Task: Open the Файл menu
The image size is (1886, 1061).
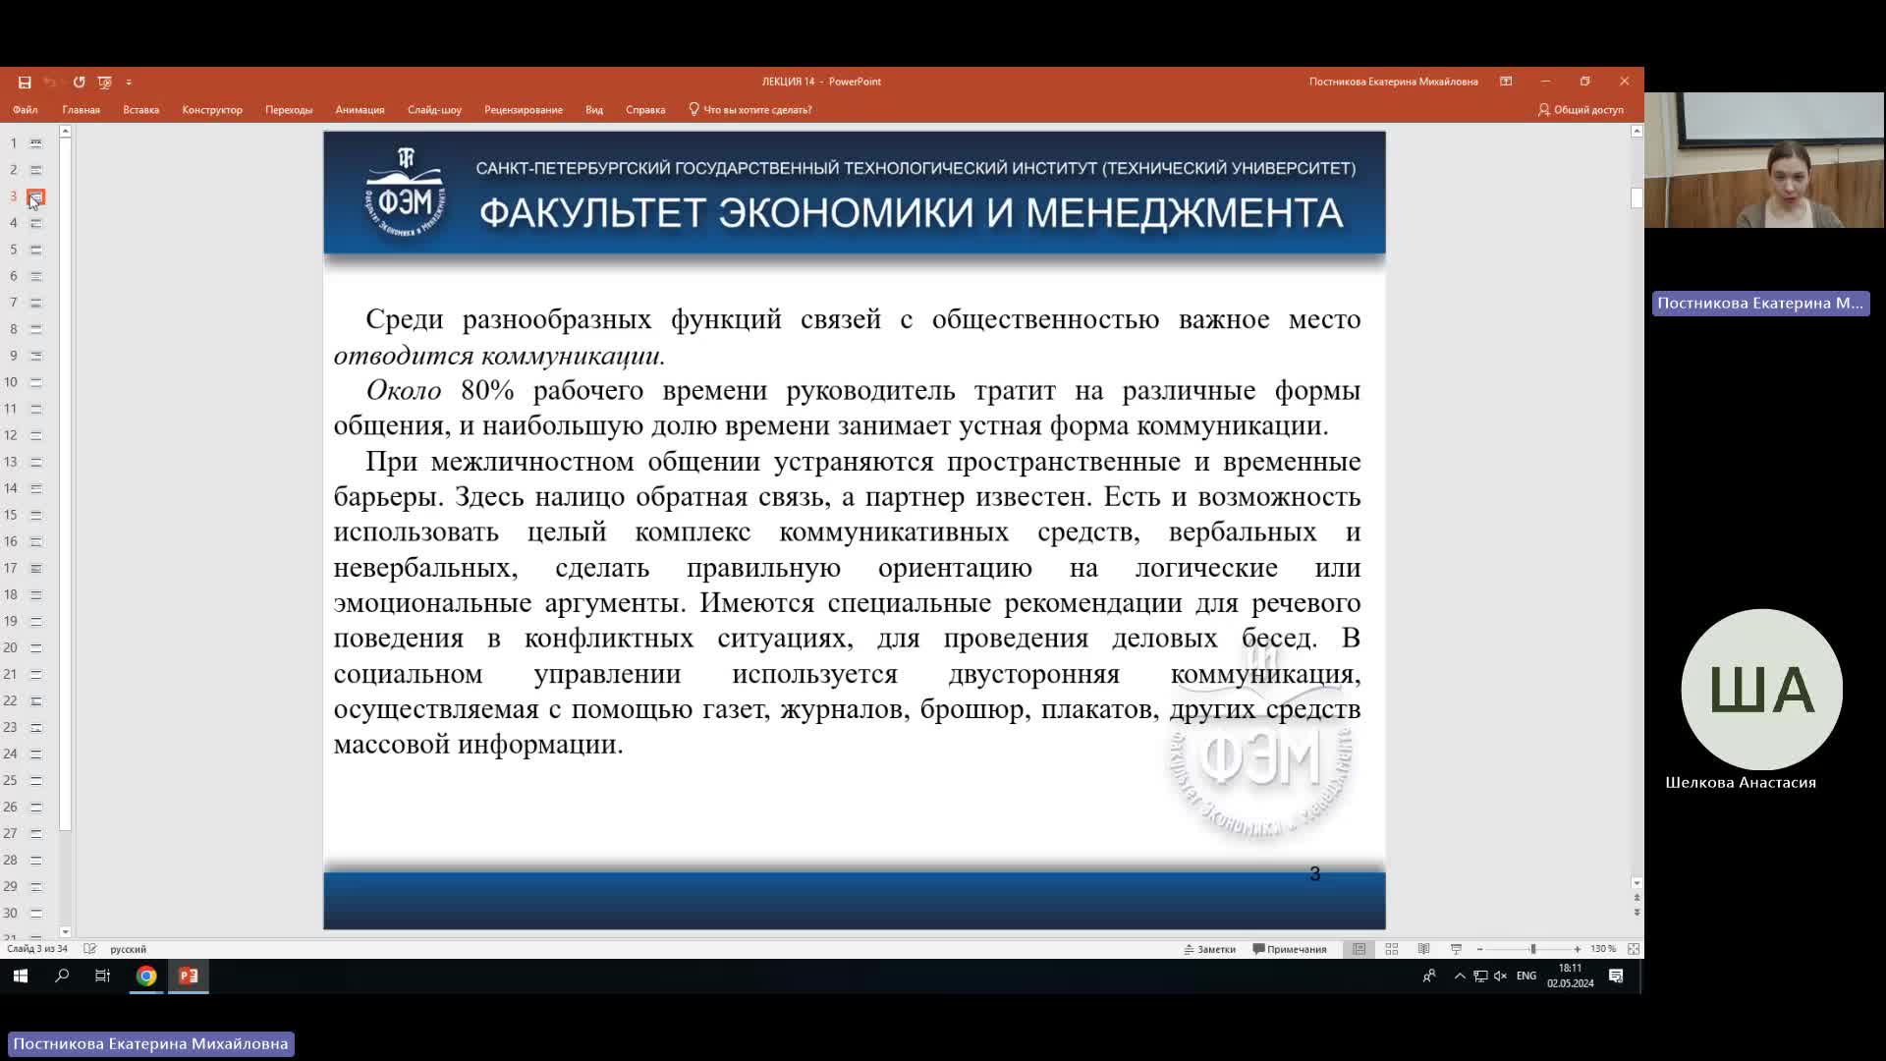Action: coord(26,110)
